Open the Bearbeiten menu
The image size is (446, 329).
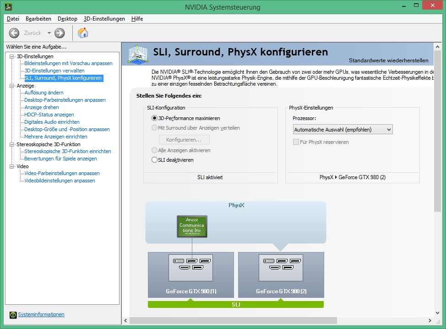pos(38,19)
